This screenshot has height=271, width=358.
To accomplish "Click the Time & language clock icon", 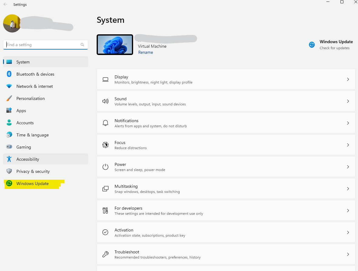I will pyautogui.click(x=9, y=135).
